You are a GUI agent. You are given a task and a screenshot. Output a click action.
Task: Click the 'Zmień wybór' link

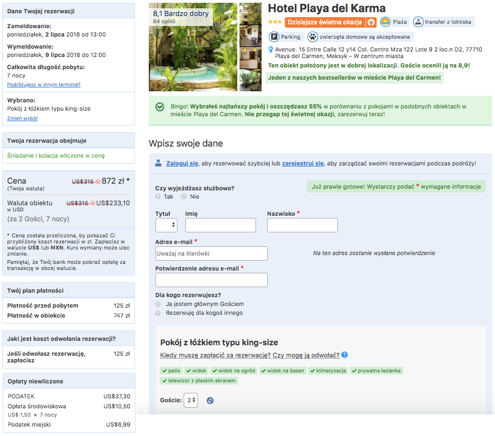click(23, 118)
